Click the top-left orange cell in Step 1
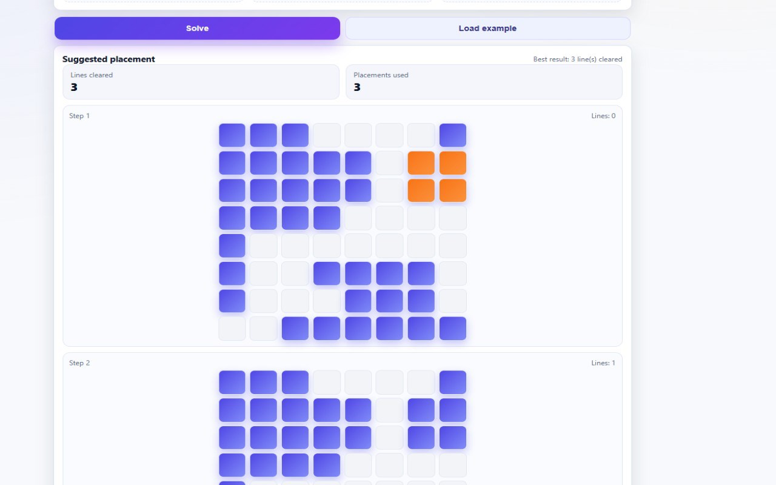 point(421,163)
